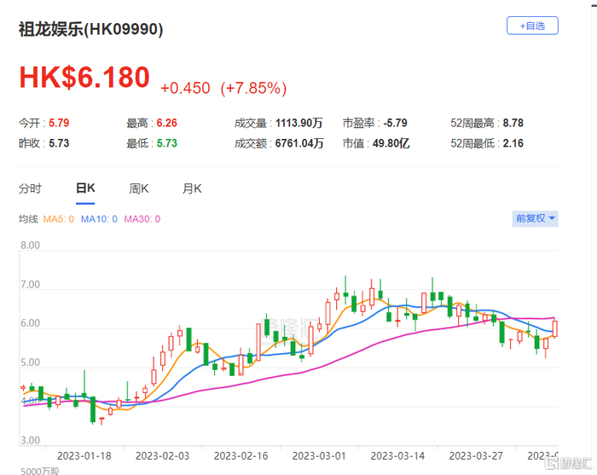Click the 2023-03-01 date axis label
Viewport: 597px width, 475px height.
coord(319,455)
